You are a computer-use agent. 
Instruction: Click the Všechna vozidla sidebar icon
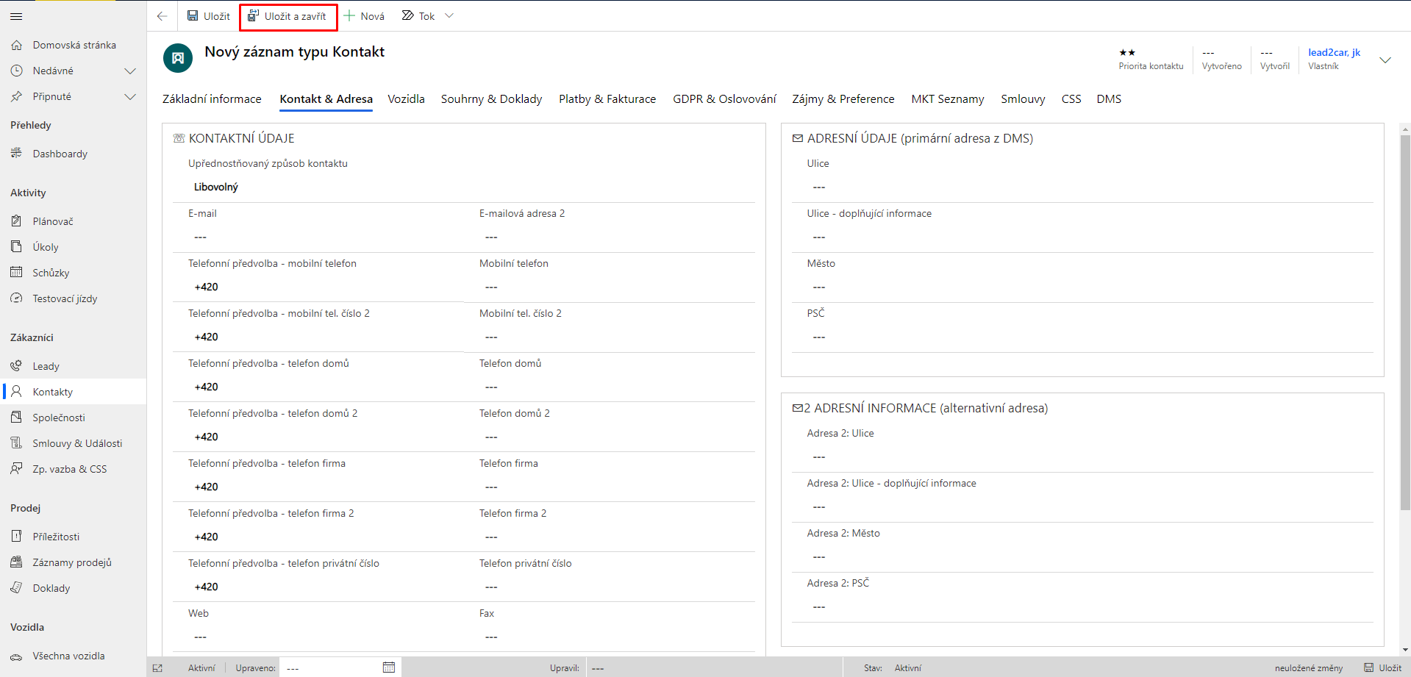point(17,656)
